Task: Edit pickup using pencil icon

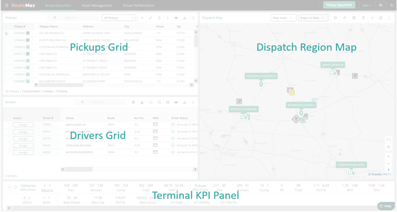Action: (x=151, y=18)
